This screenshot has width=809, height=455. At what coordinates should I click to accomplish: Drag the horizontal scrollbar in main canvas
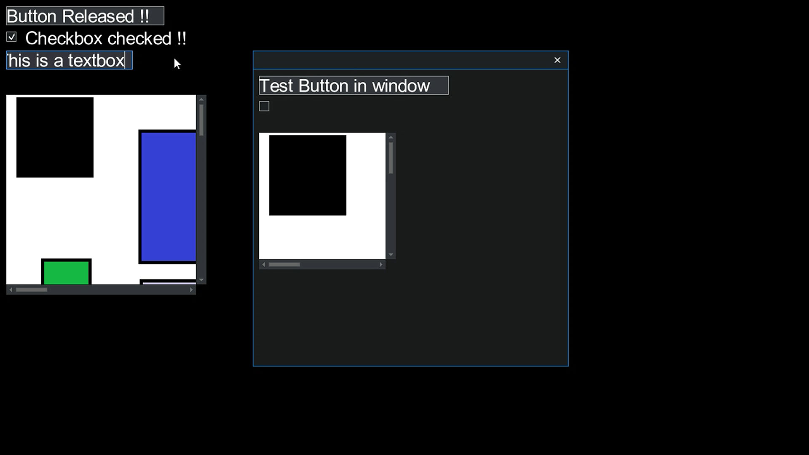click(x=31, y=289)
